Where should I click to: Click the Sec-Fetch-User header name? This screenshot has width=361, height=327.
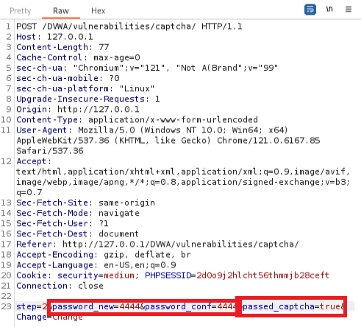point(52,223)
